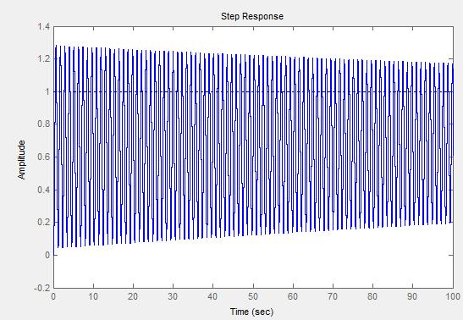Click the 0.2 amplitude tick label
Image resolution: width=463 pixels, height=320 pixels.
tap(44, 222)
